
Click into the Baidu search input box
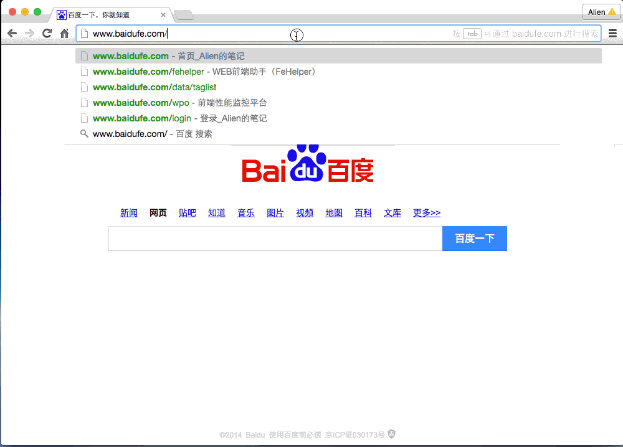tap(275, 238)
